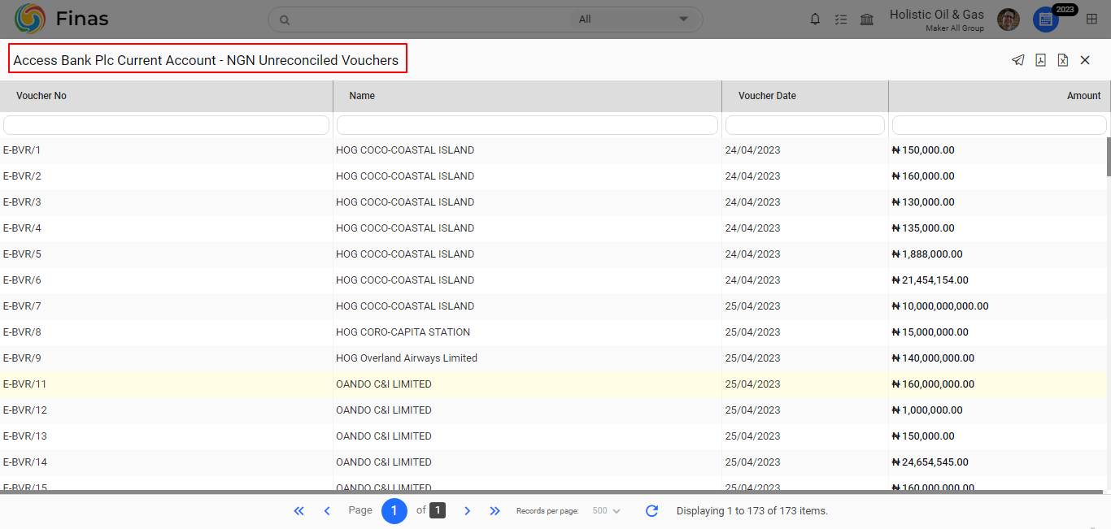Go to previous page

[327, 511]
